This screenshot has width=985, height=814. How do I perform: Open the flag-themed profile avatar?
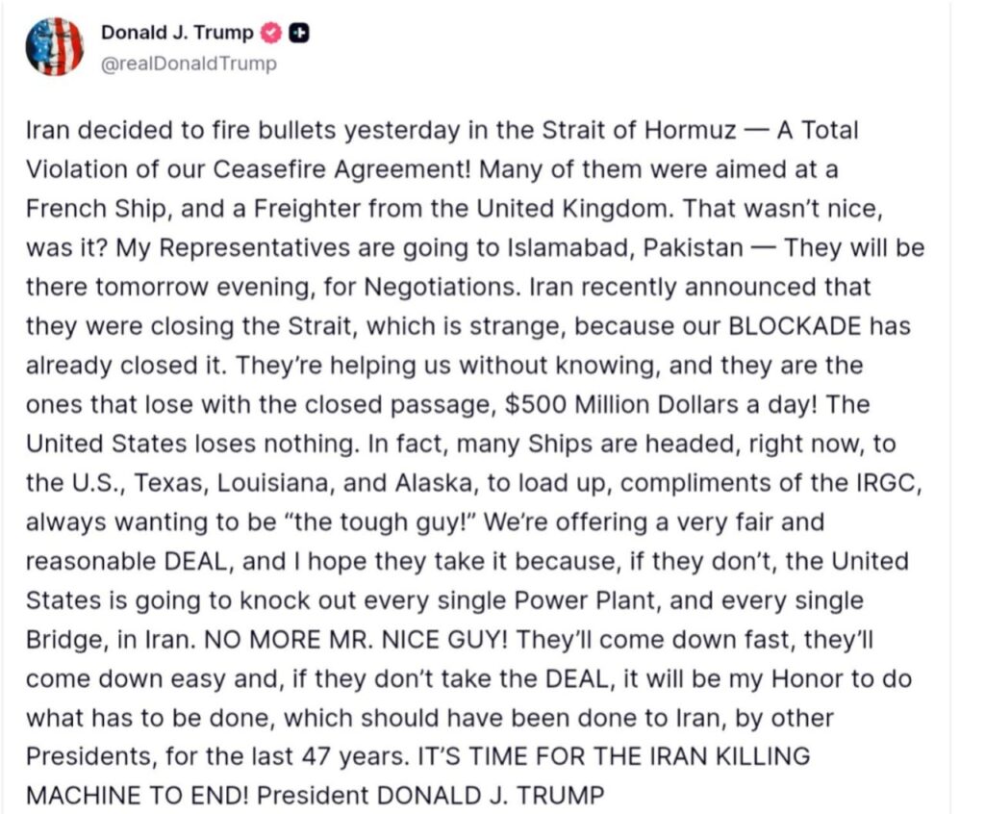pos(54,46)
